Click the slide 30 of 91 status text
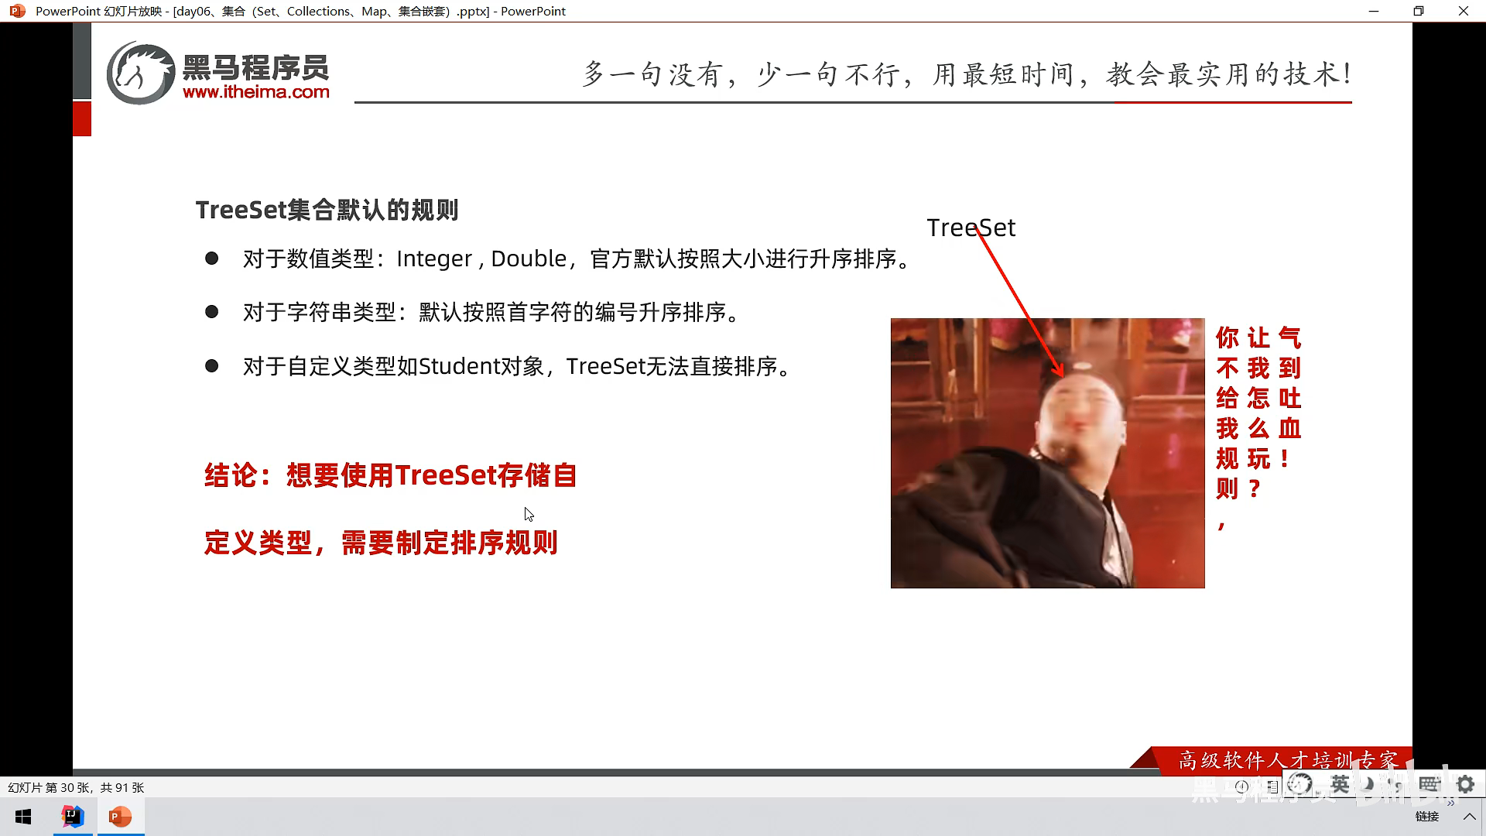 click(76, 787)
